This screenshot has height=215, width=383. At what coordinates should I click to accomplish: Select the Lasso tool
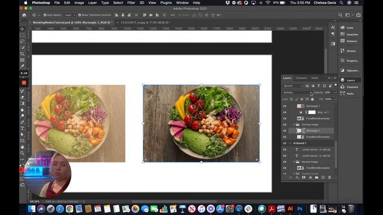(22, 41)
